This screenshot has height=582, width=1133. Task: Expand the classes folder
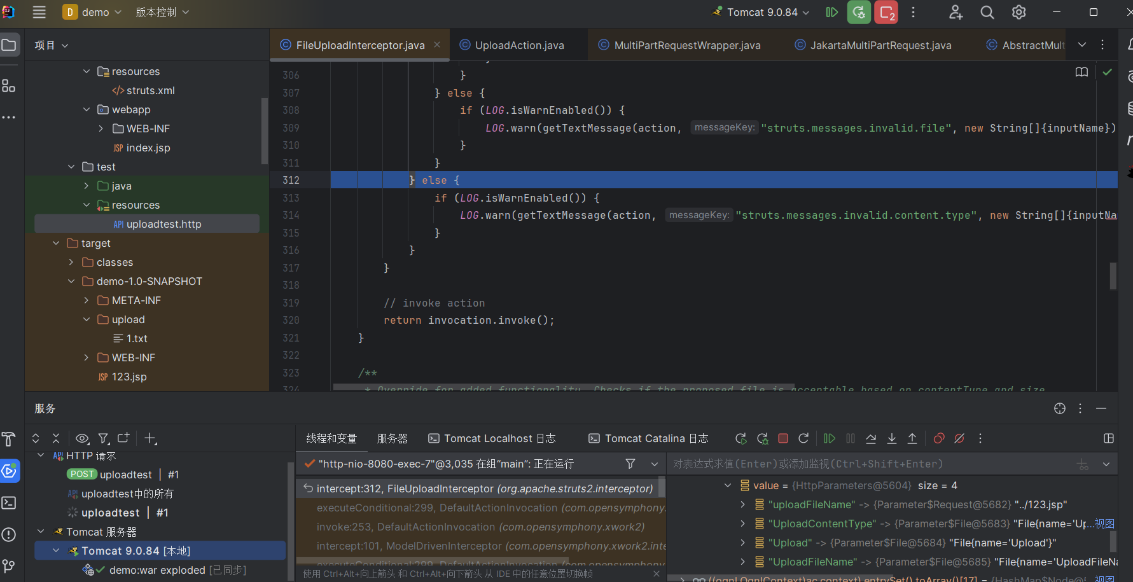(x=71, y=262)
